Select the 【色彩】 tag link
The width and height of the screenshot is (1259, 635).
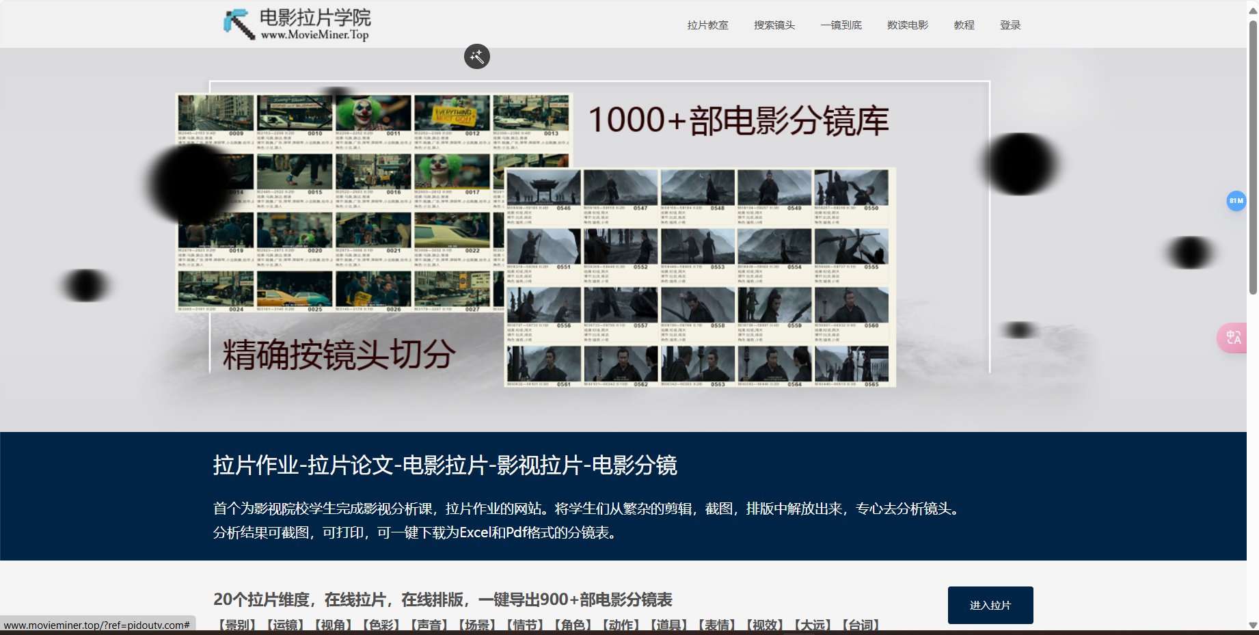coord(381,624)
